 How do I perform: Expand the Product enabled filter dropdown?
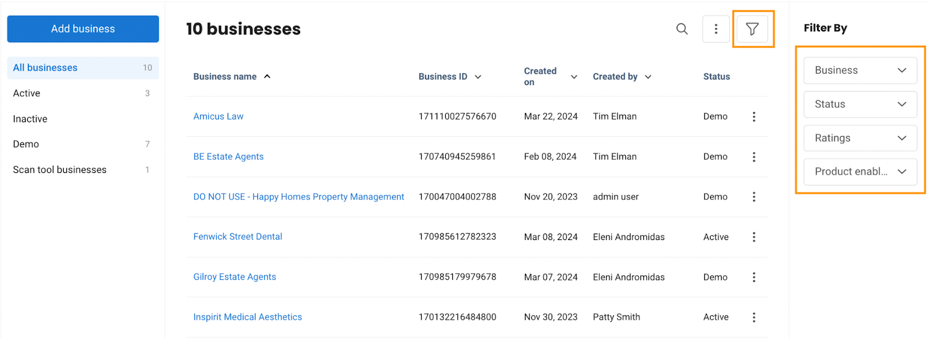pos(860,172)
